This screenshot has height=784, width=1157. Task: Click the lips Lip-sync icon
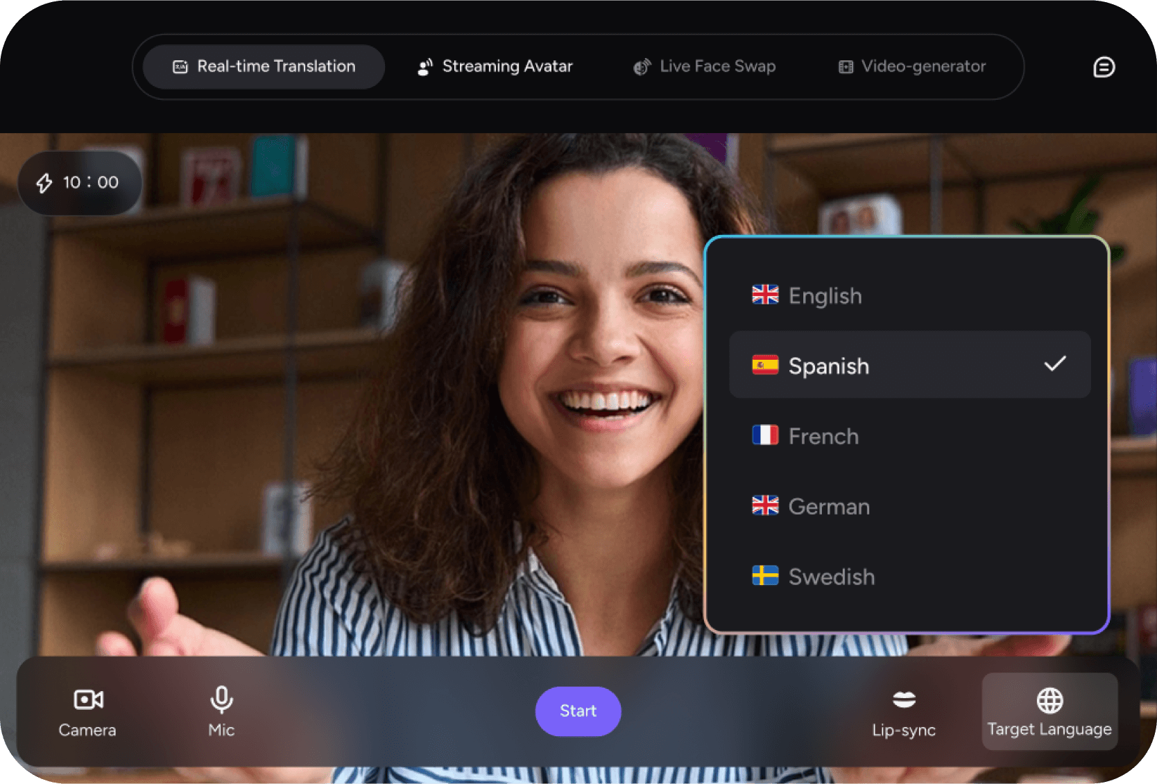pos(904,699)
